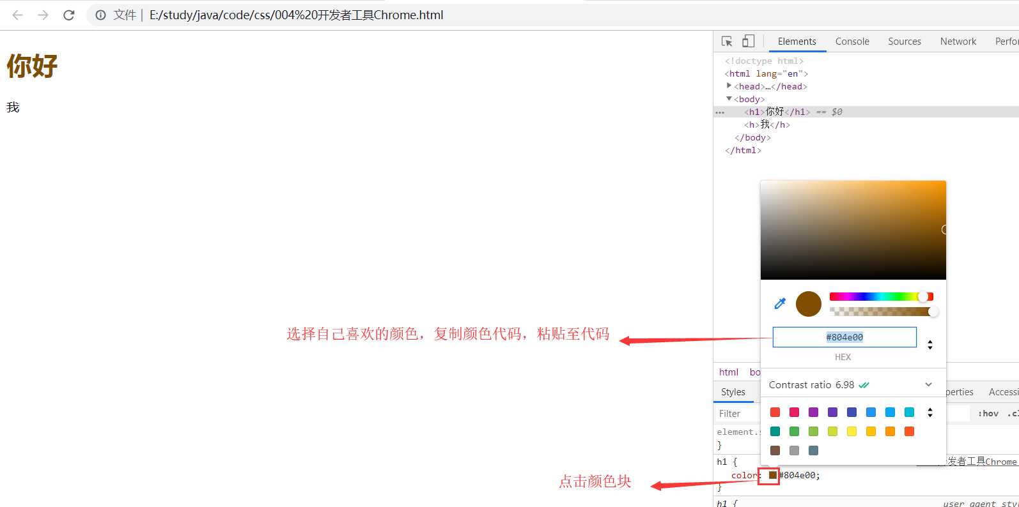The image size is (1019, 507).
Task: Open site info icon in address bar
Action: click(100, 15)
